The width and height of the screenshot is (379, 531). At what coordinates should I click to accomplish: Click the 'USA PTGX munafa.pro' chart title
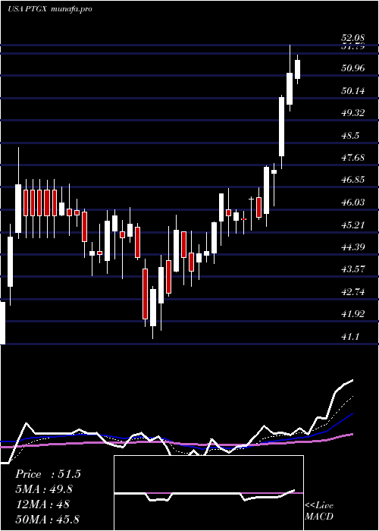click(50, 9)
